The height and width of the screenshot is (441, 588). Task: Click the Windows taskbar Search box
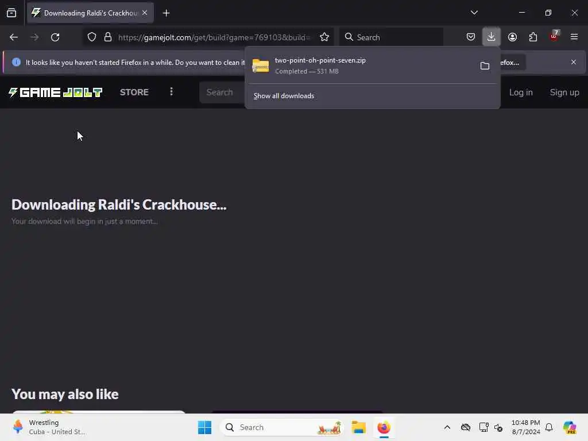tap(282, 427)
